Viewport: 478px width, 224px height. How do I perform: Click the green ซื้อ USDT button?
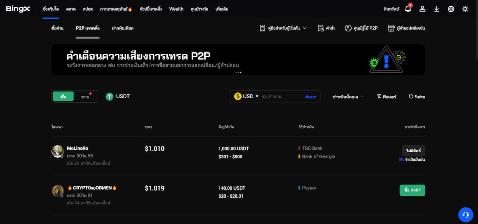point(412,190)
